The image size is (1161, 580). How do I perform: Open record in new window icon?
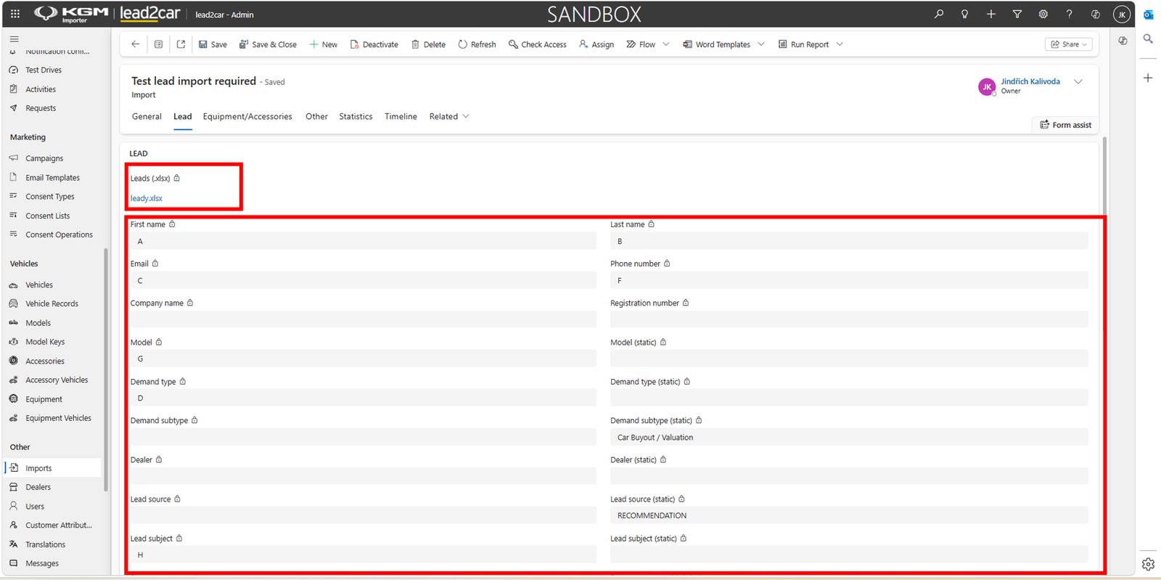[x=181, y=44]
